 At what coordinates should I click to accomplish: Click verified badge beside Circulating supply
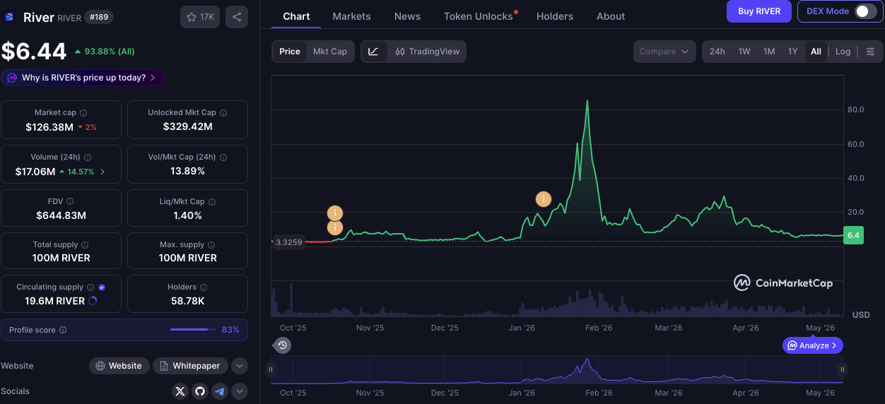(x=102, y=287)
